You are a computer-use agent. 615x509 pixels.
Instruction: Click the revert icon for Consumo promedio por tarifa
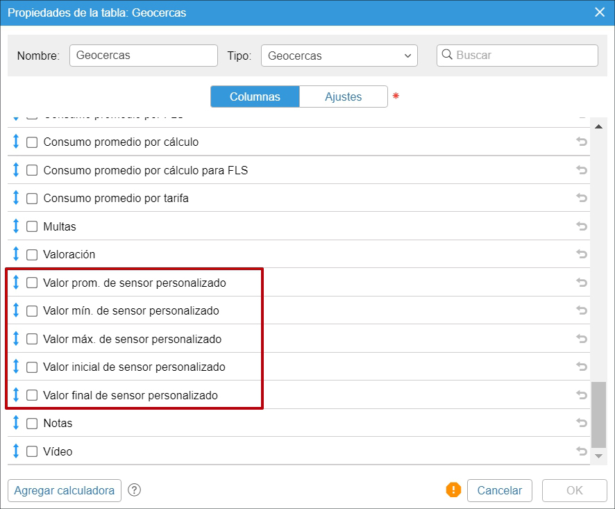[581, 198]
